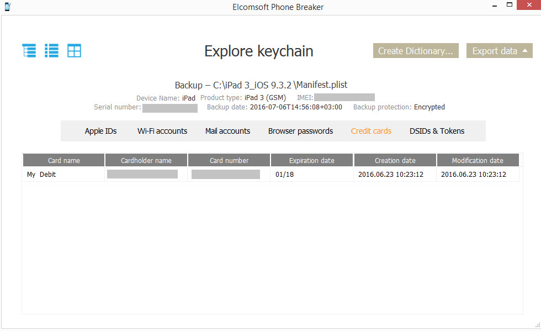This screenshot has height=331, width=541.
Task: Open DSIDs & Tokens tab
Action: click(437, 132)
